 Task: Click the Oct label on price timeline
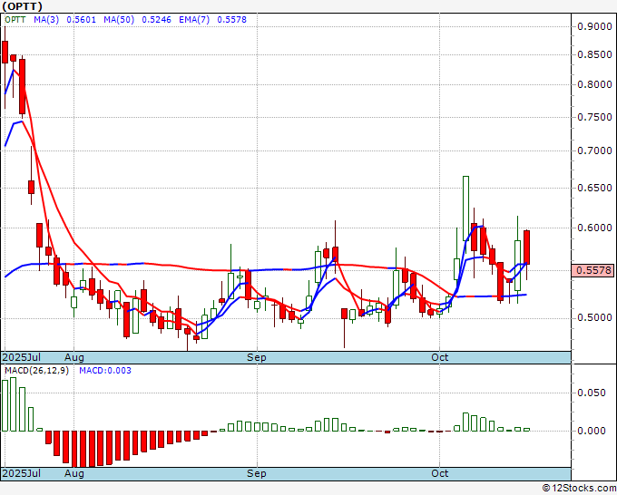(439, 357)
